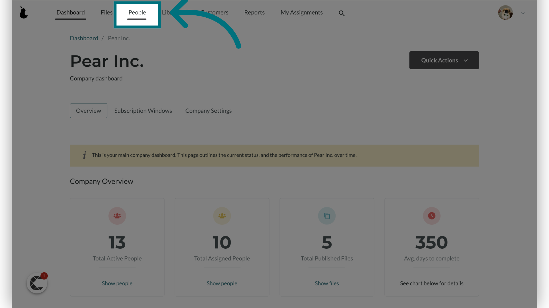The width and height of the screenshot is (549, 308).
Task: Click the info icon in banner
Action: pos(84,155)
